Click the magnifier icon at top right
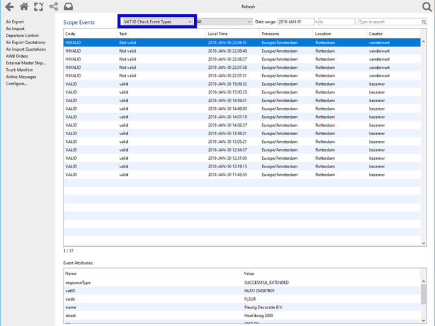435x326 pixels. [427, 7]
